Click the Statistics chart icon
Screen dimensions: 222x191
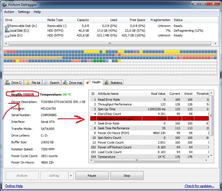click(107, 82)
